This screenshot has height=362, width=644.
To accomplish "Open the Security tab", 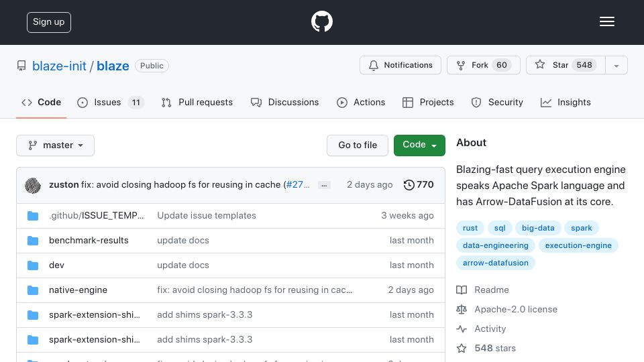I will pos(497,103).
